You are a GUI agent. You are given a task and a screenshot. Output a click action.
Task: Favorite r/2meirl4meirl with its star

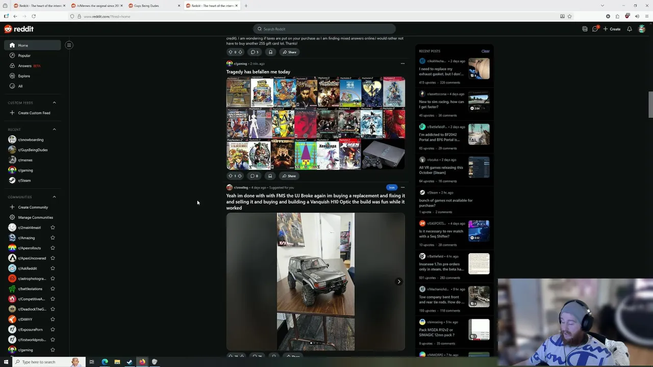pos(53,227)
